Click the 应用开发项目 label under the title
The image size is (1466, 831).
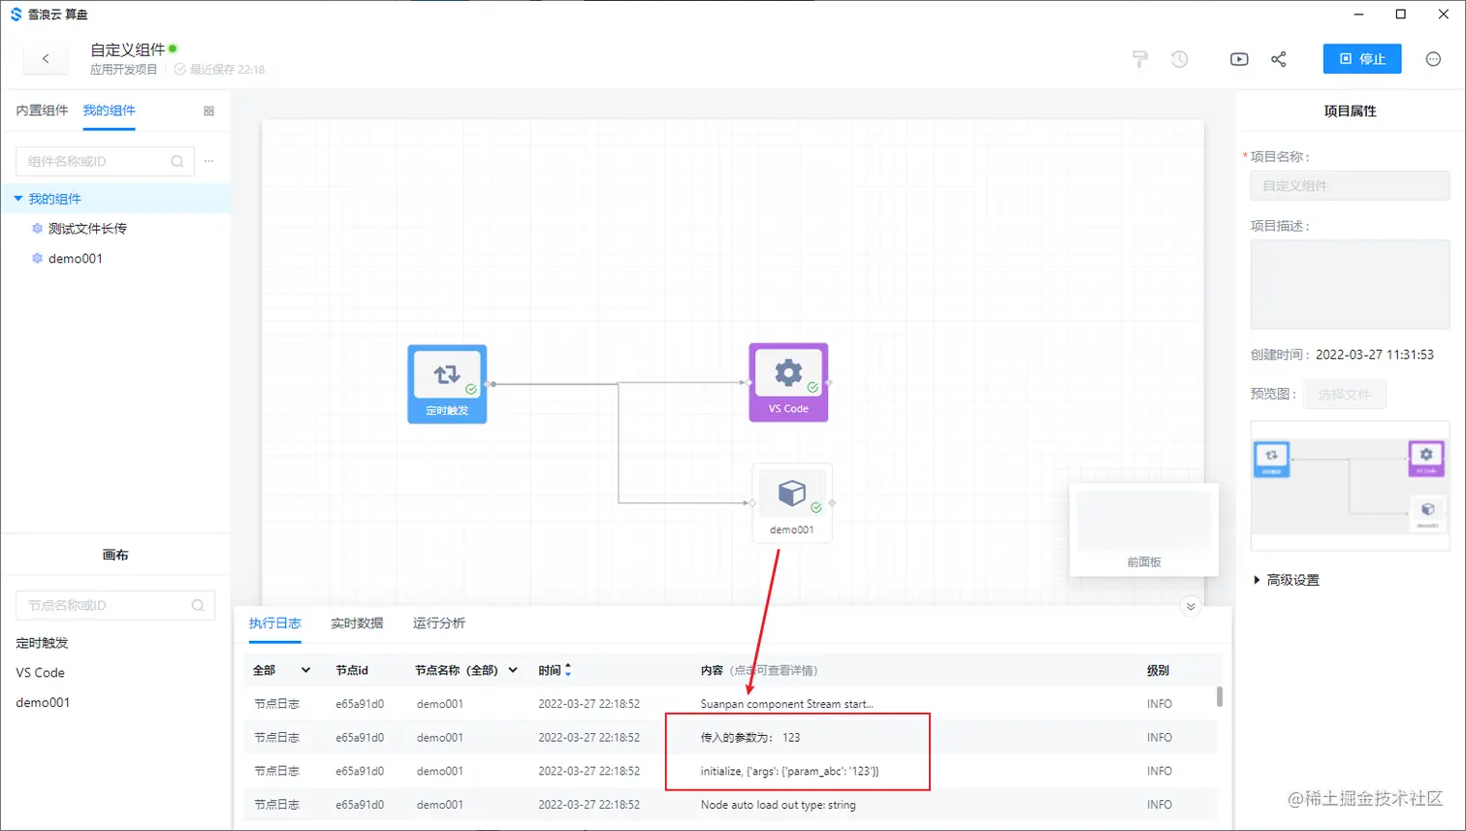[x=123, y=70]
